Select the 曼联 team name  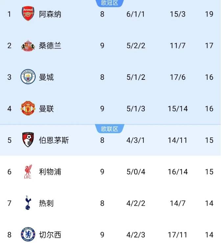click(x=46, y=109)
